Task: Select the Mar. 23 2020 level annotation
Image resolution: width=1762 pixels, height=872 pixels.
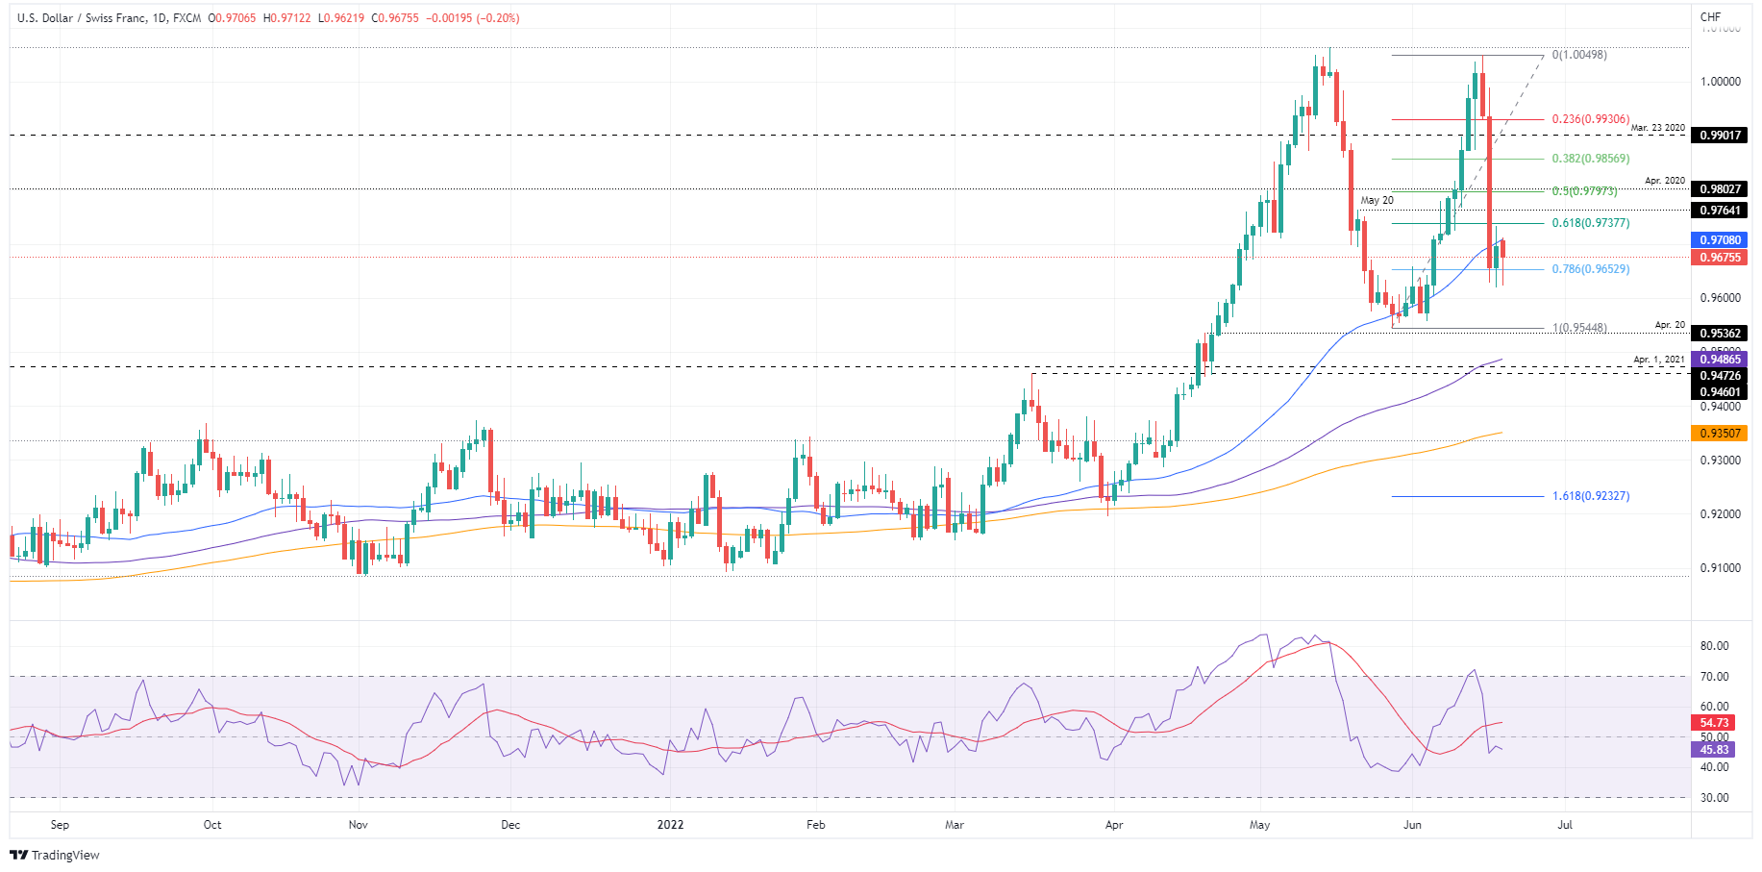Action: click(1657, 127)
